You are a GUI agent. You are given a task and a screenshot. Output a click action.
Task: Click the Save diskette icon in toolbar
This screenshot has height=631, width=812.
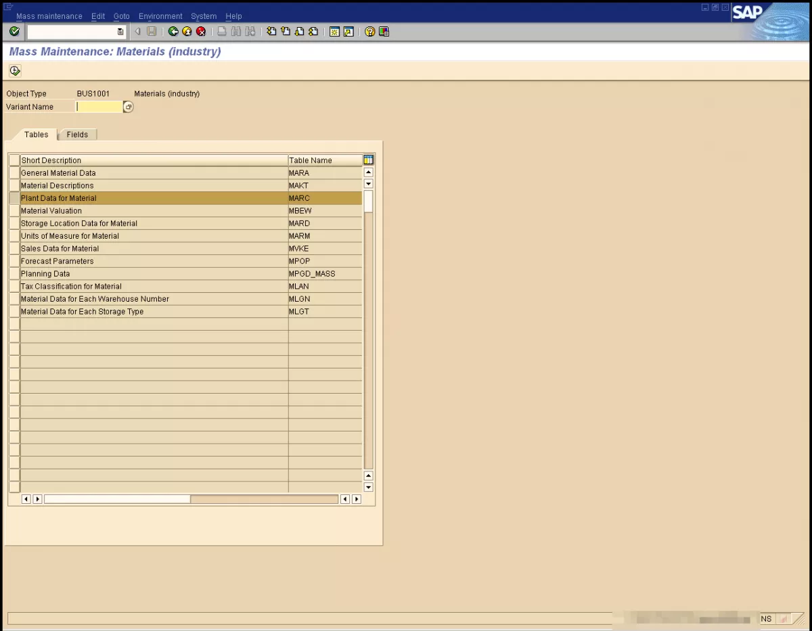point(152,32)
